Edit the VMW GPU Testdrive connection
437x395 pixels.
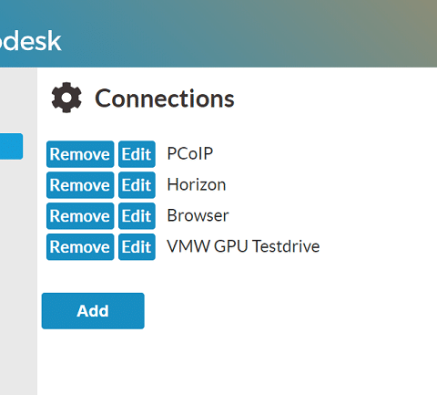point(137,247)
